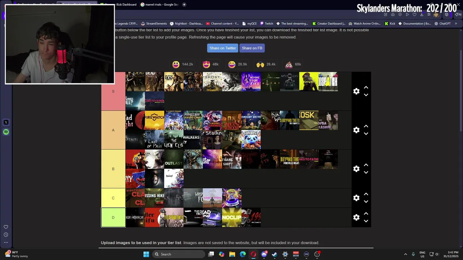Viewport: 463px width, 260px height.
Task: Move S tier row down arrow
Action: point(366,95)
